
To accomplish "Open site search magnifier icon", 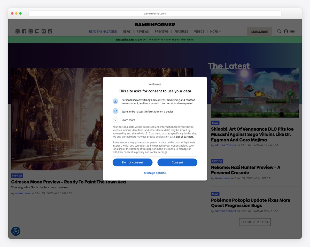I will pos(279,31).
